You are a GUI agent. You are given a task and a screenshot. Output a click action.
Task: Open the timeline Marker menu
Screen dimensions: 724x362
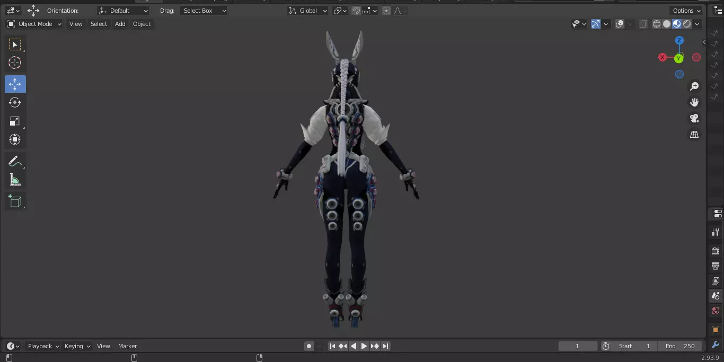coord(127,346)
